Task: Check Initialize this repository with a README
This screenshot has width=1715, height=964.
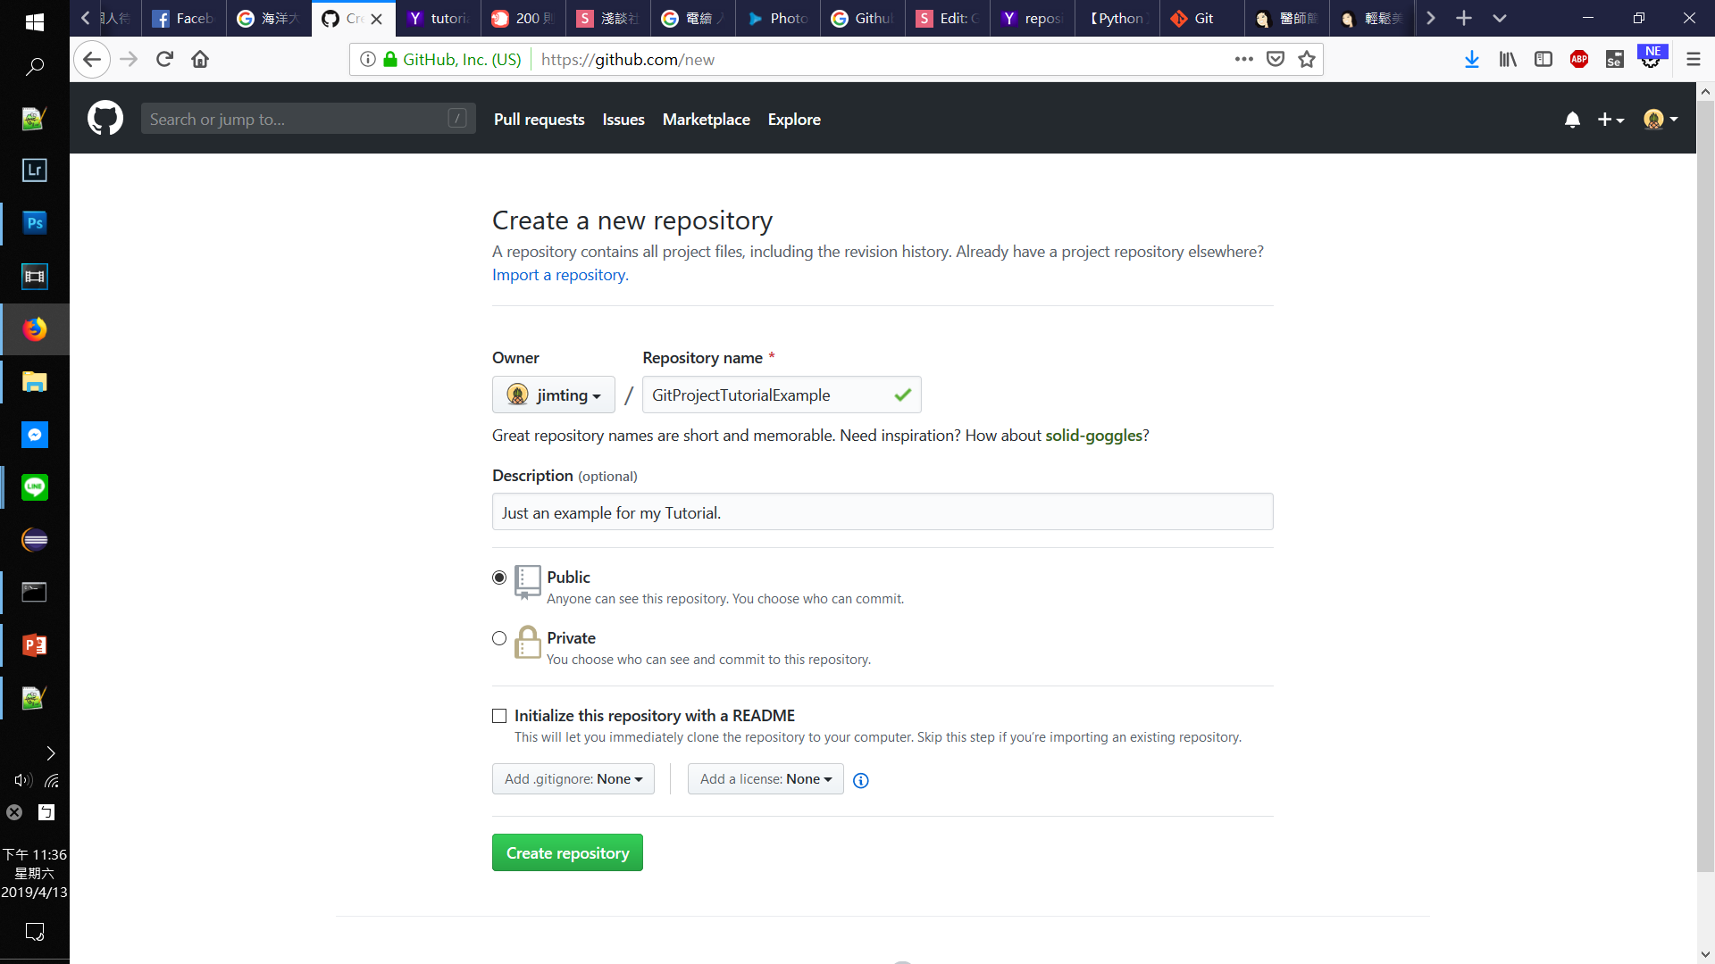Action: pyautogui.click(x=499, y=716)
